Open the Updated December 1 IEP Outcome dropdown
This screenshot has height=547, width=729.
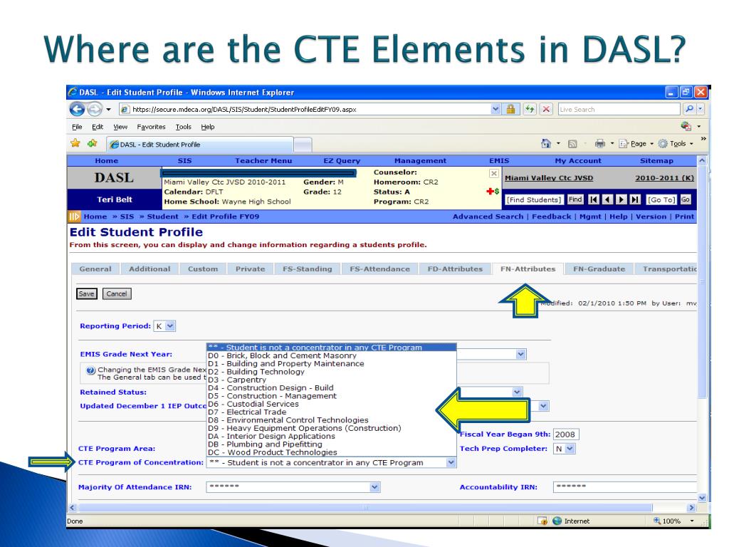coord(543,406)
